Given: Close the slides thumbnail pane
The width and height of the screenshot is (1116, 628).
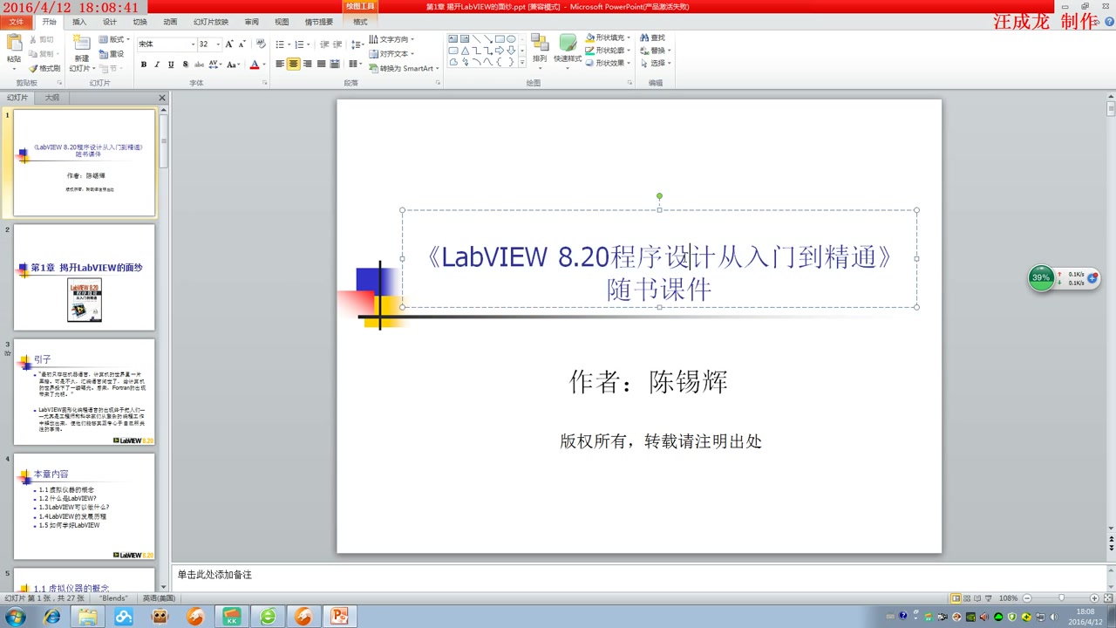Looking at the screenshot, I should click(x=162, y=98).
